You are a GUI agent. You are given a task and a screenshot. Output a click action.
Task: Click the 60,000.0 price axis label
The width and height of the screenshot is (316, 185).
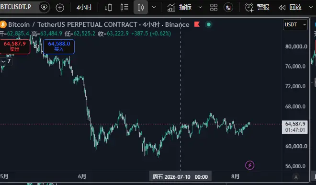(x=296, y=146)
